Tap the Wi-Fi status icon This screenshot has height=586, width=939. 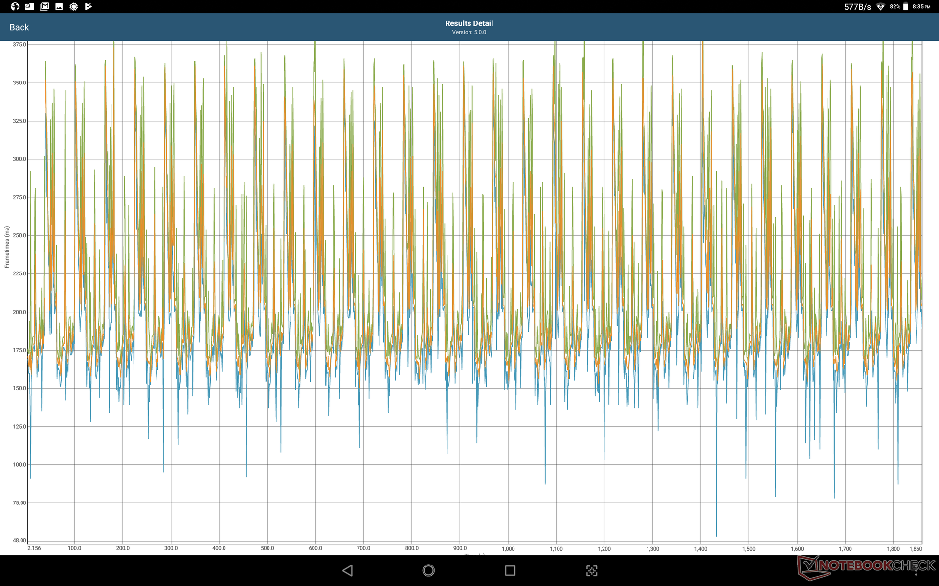(x=880, y=7)
